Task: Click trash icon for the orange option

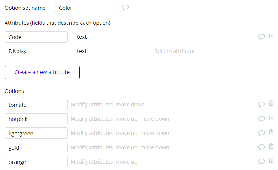Action: coord(271,161)
